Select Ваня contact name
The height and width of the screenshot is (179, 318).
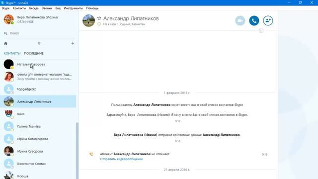click(21, 114)
